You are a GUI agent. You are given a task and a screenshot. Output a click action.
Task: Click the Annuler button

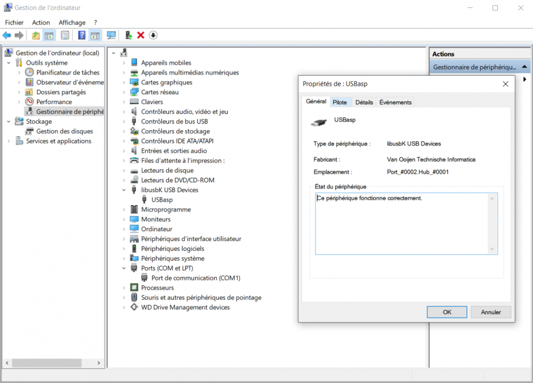pos(491,312)
